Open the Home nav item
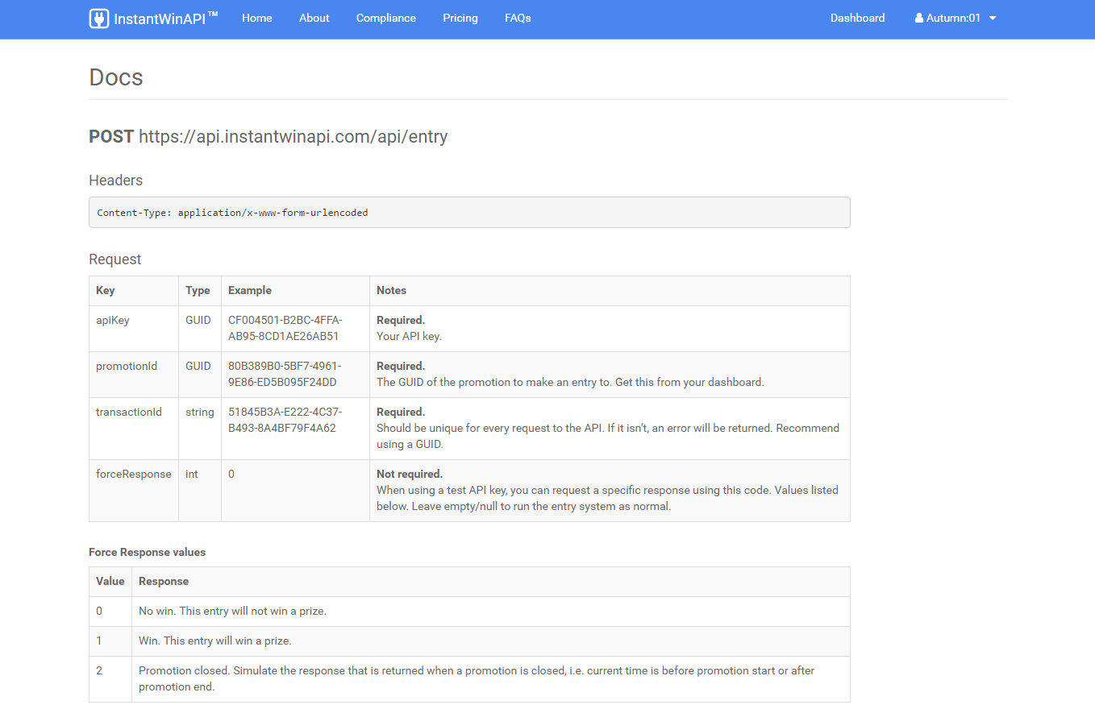Image resolution: width=1095 pixels, height=705 pixels. tap(257, 18)
